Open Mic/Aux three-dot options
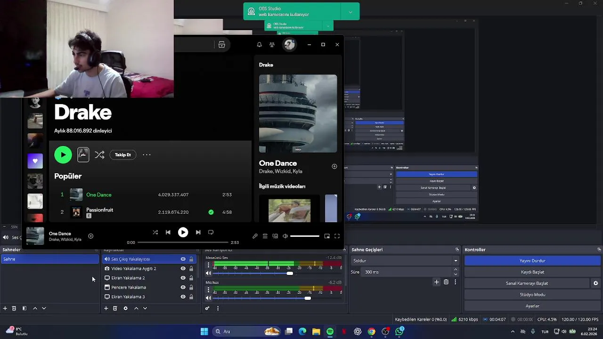 click(208, 290)
